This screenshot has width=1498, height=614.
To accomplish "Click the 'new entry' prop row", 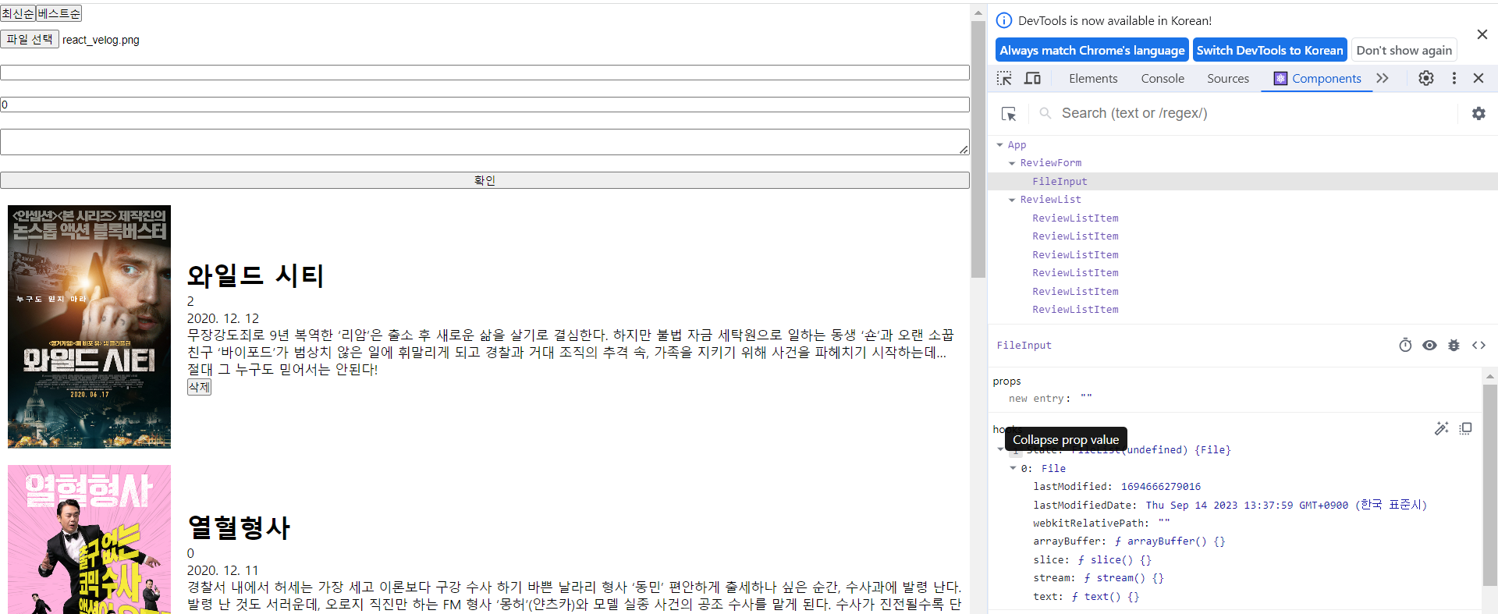I will point(1050,399).
